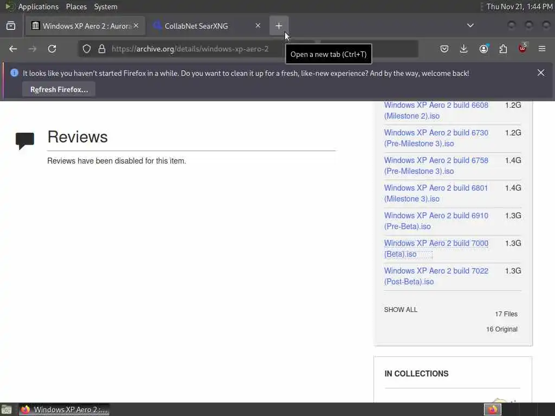Viewport: 555px width, 416px height.
Task: Download build 6801 (Milestone 3).iso
Action: click(x=436, y=193)
